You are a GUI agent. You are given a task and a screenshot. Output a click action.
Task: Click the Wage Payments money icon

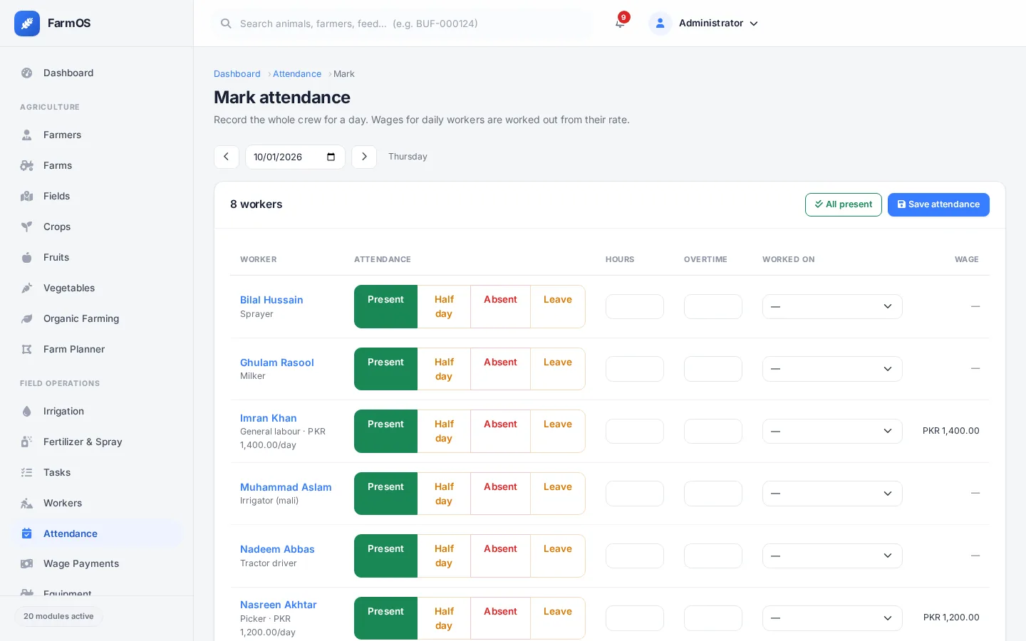[27, 563]
